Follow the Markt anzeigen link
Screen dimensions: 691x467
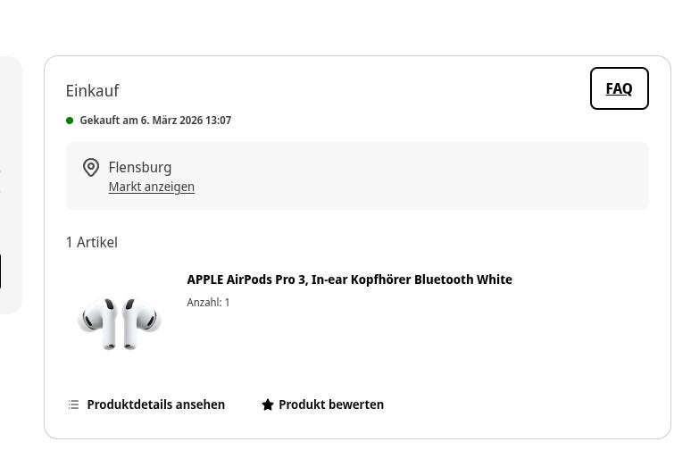(151, 187)
